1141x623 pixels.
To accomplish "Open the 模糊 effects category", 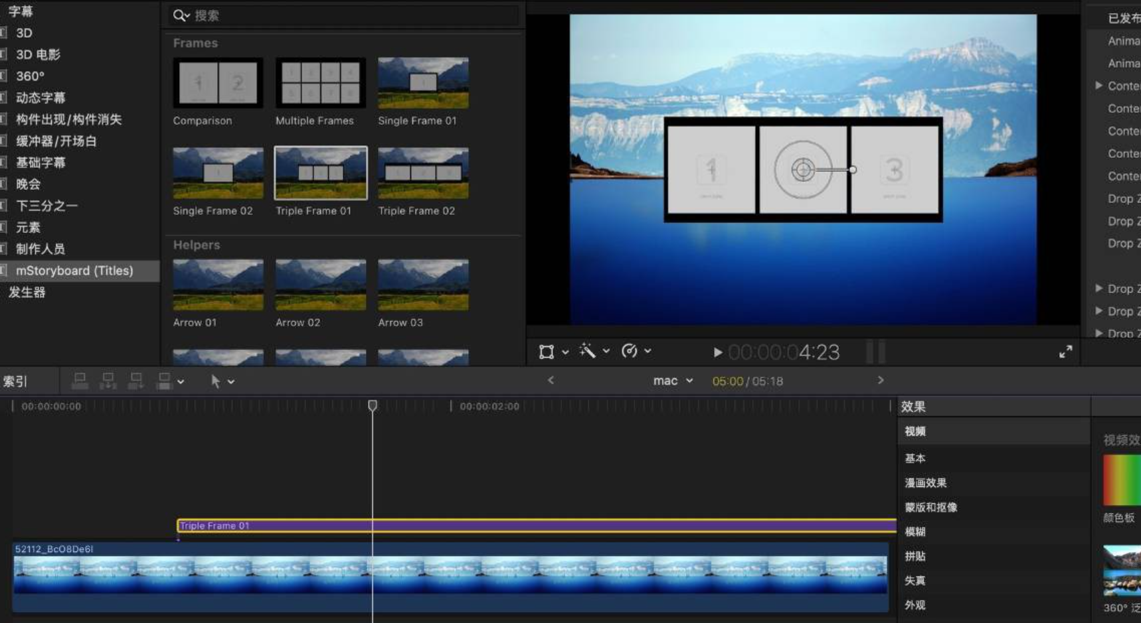I will tap(915, 531).
